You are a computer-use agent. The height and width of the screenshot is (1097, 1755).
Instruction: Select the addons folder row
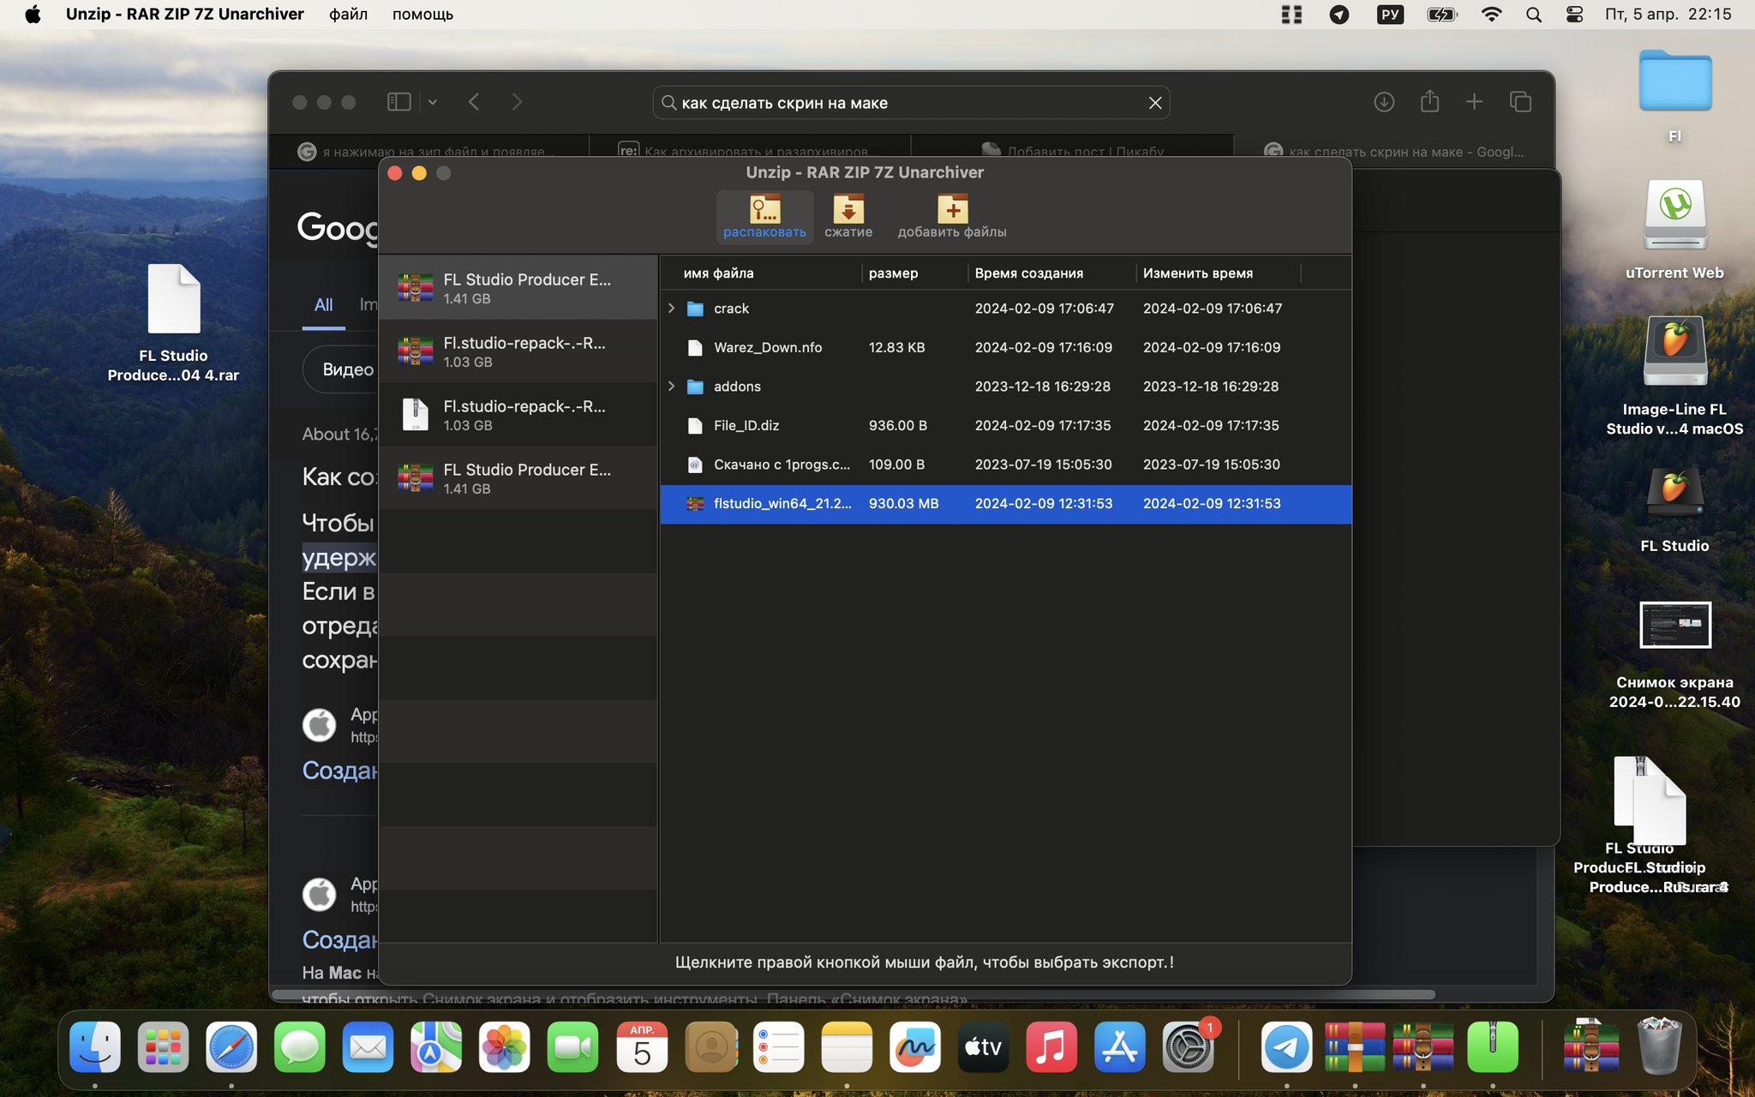(1005, 387)
